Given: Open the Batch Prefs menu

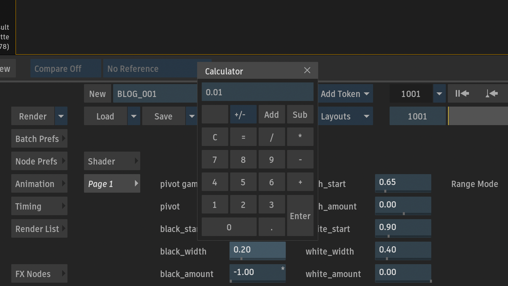Looking at the screenshot, I should [39, 139].
